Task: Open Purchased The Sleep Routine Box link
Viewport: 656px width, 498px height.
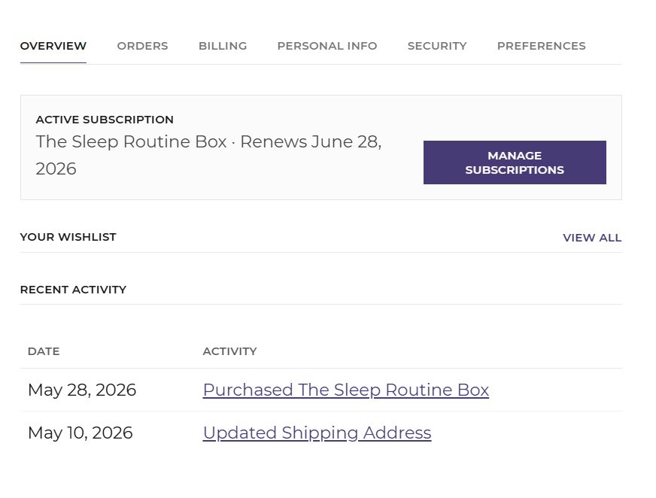Action: tap(345, 390)
